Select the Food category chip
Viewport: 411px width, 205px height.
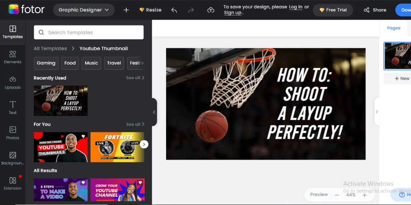70,63
